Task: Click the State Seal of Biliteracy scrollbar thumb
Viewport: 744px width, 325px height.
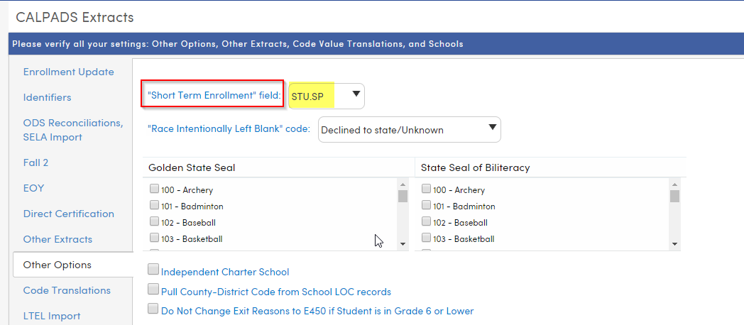Action: pyautogui.click(x=674, y=196)
